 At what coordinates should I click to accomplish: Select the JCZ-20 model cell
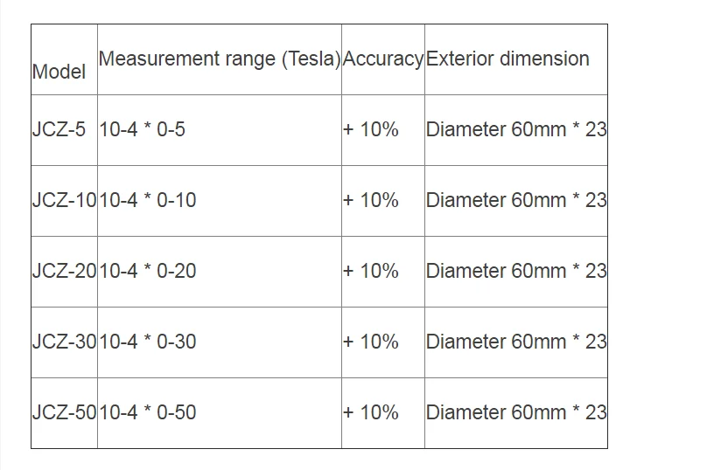point(64,272)
